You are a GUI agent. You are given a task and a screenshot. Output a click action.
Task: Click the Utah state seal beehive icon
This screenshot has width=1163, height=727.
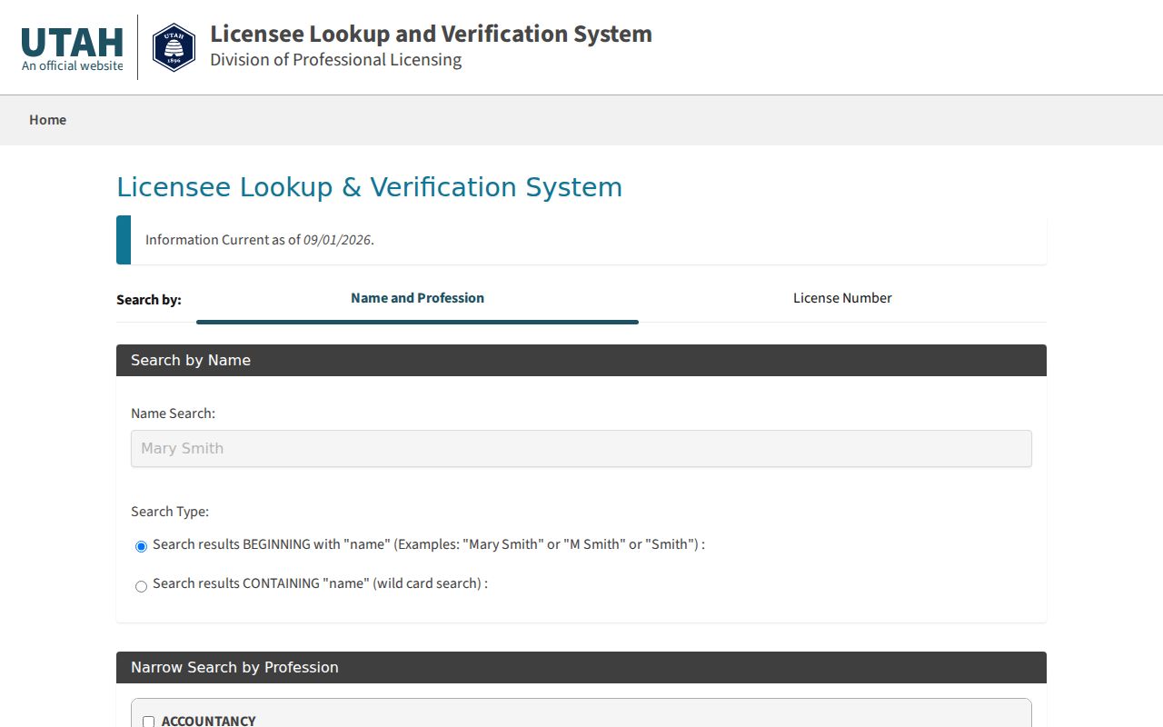click(x=174, y=47)
